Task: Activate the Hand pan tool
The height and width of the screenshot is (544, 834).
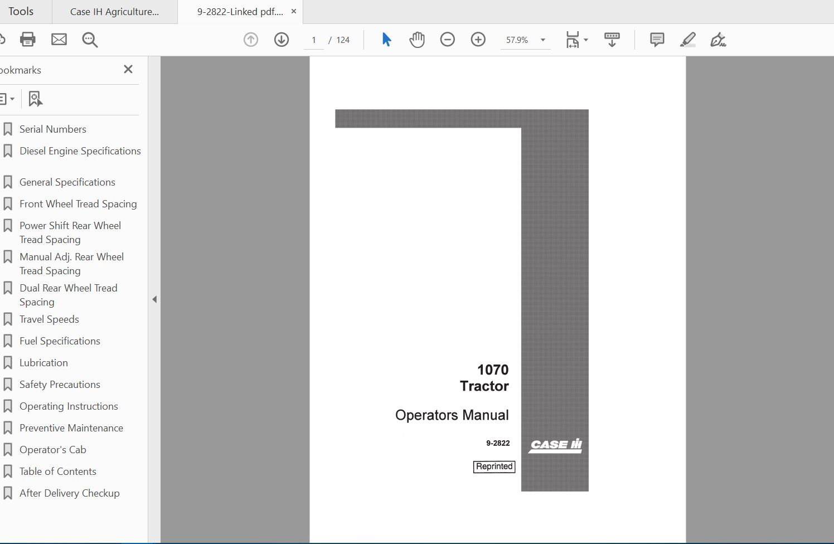Action: coord(417,40)
